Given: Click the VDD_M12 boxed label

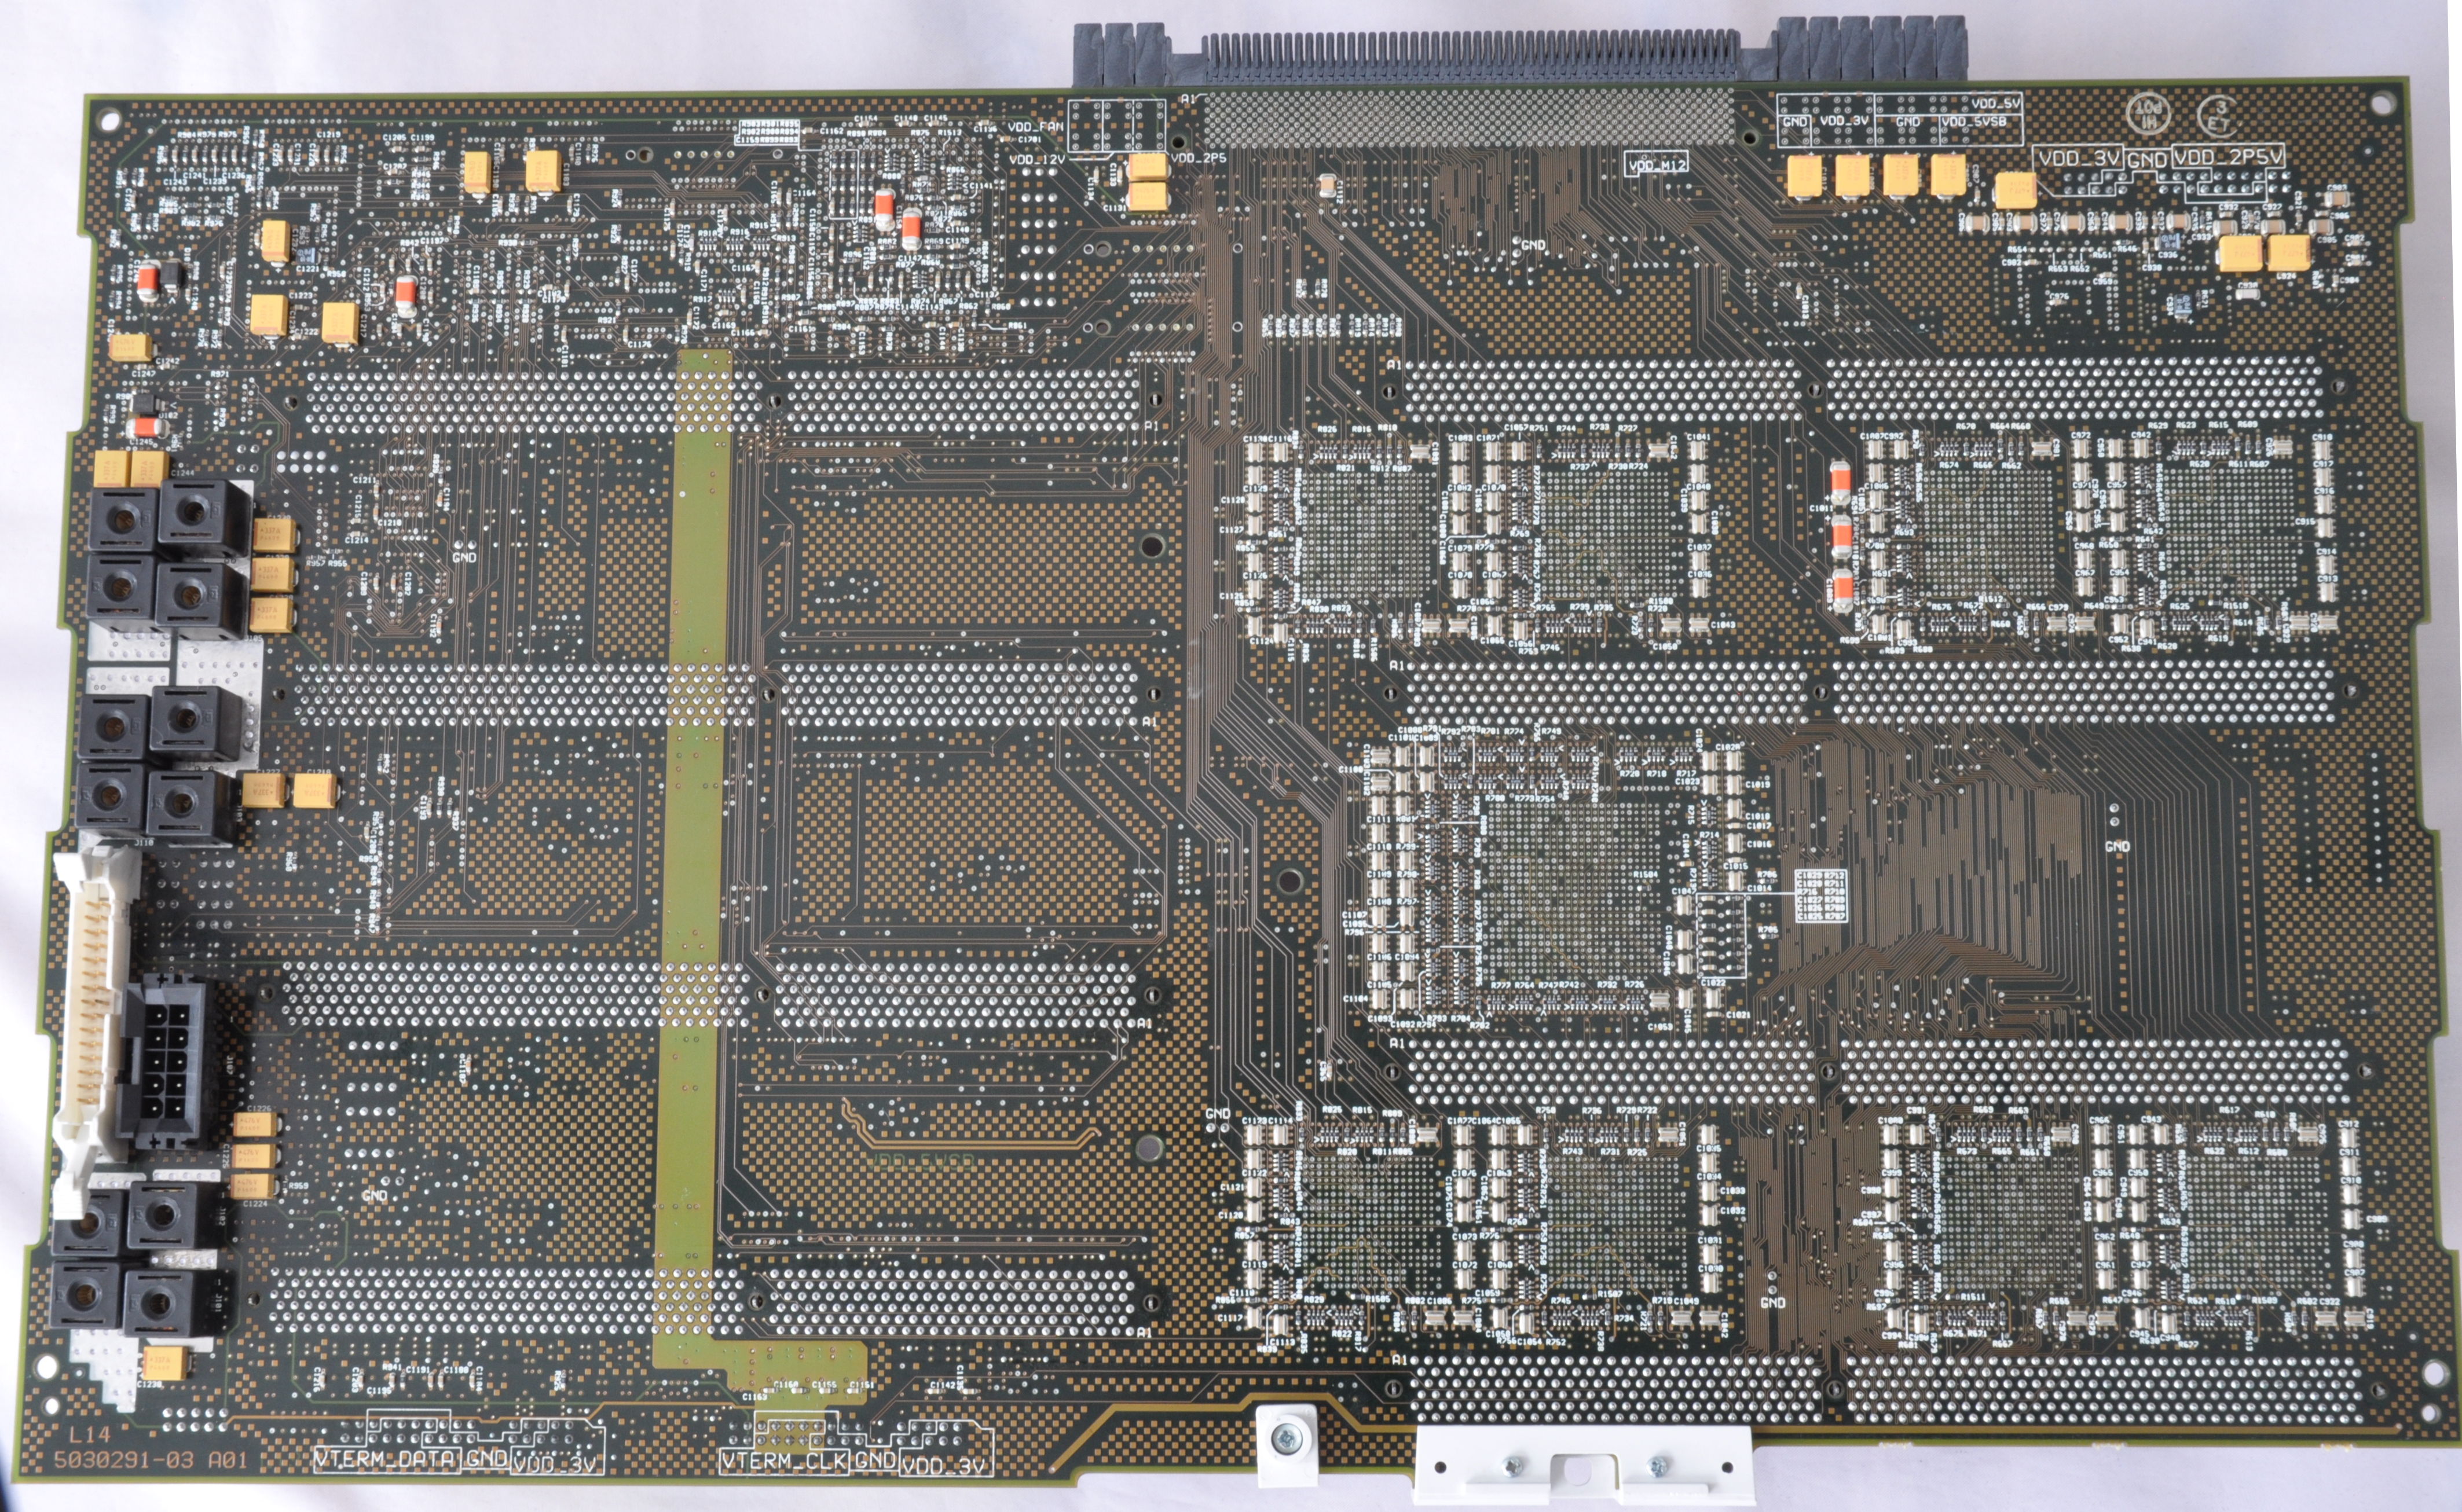Looking at the screenshot, I should point(1657,165).
